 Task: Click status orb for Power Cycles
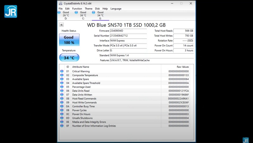pyautogui.click(x=62, y=110)
